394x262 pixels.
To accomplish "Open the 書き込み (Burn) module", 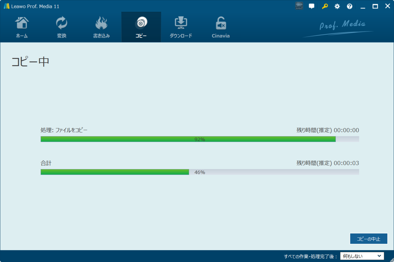I will (x=101, y=28).
